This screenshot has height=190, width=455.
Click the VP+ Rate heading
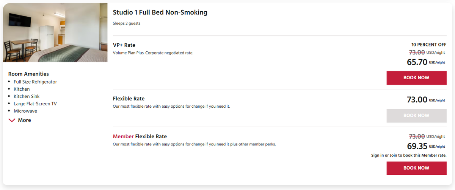coord(124,45)
